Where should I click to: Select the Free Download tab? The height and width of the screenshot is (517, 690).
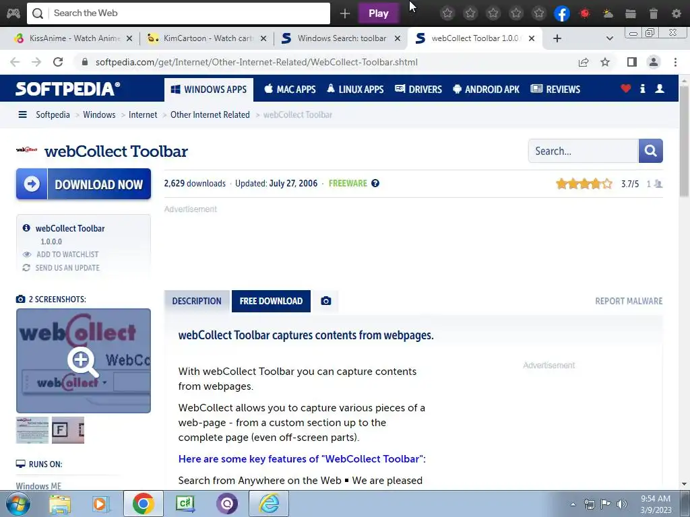coord(271,301)
